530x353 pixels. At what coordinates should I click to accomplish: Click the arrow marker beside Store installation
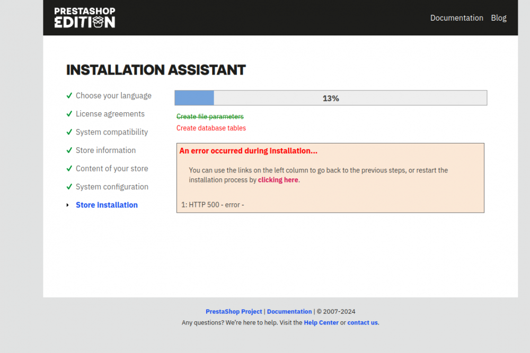(x=67, y=205)
